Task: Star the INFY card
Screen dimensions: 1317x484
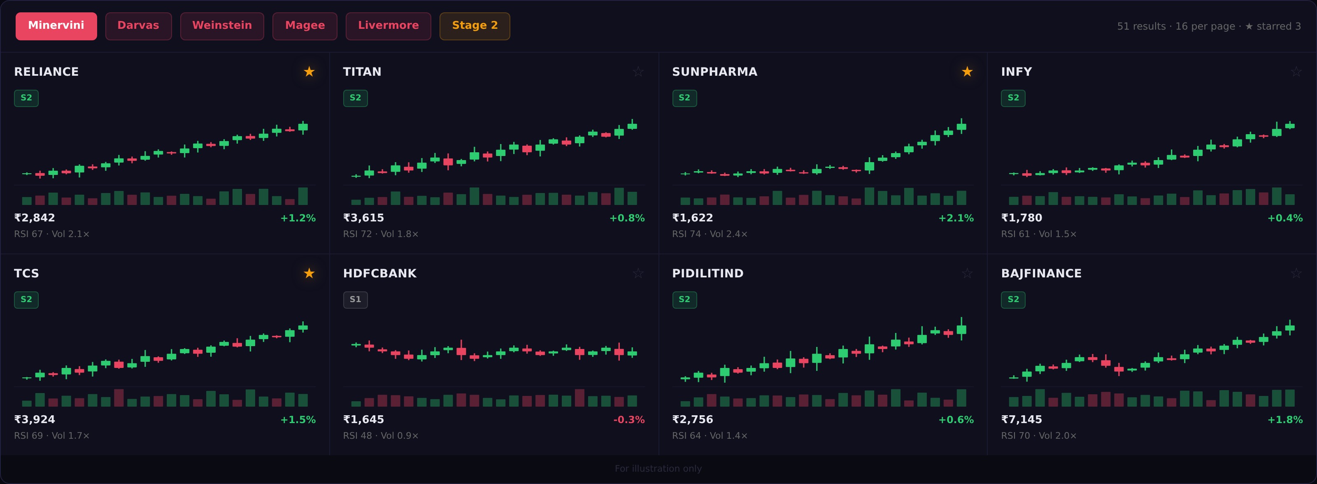Action: pyautogui.click(x=1296, y=72)
